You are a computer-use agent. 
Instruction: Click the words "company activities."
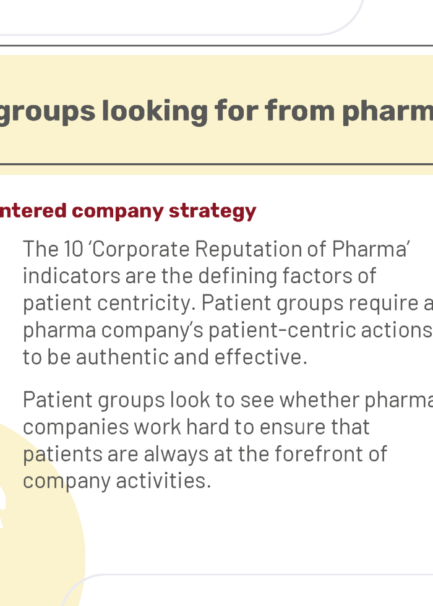click(117, 481)
